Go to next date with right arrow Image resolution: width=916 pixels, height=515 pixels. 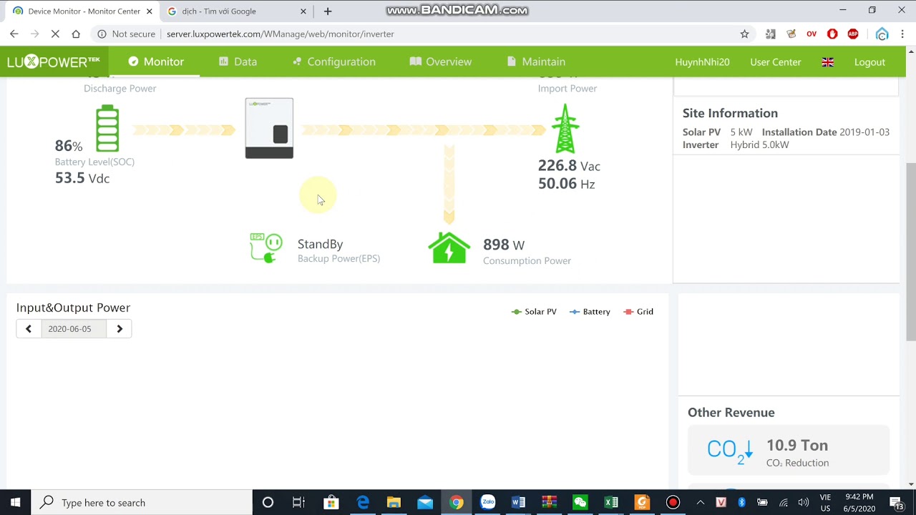(120, 329)
